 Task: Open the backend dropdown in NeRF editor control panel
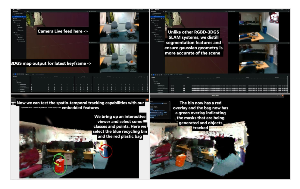click(156, 104)
